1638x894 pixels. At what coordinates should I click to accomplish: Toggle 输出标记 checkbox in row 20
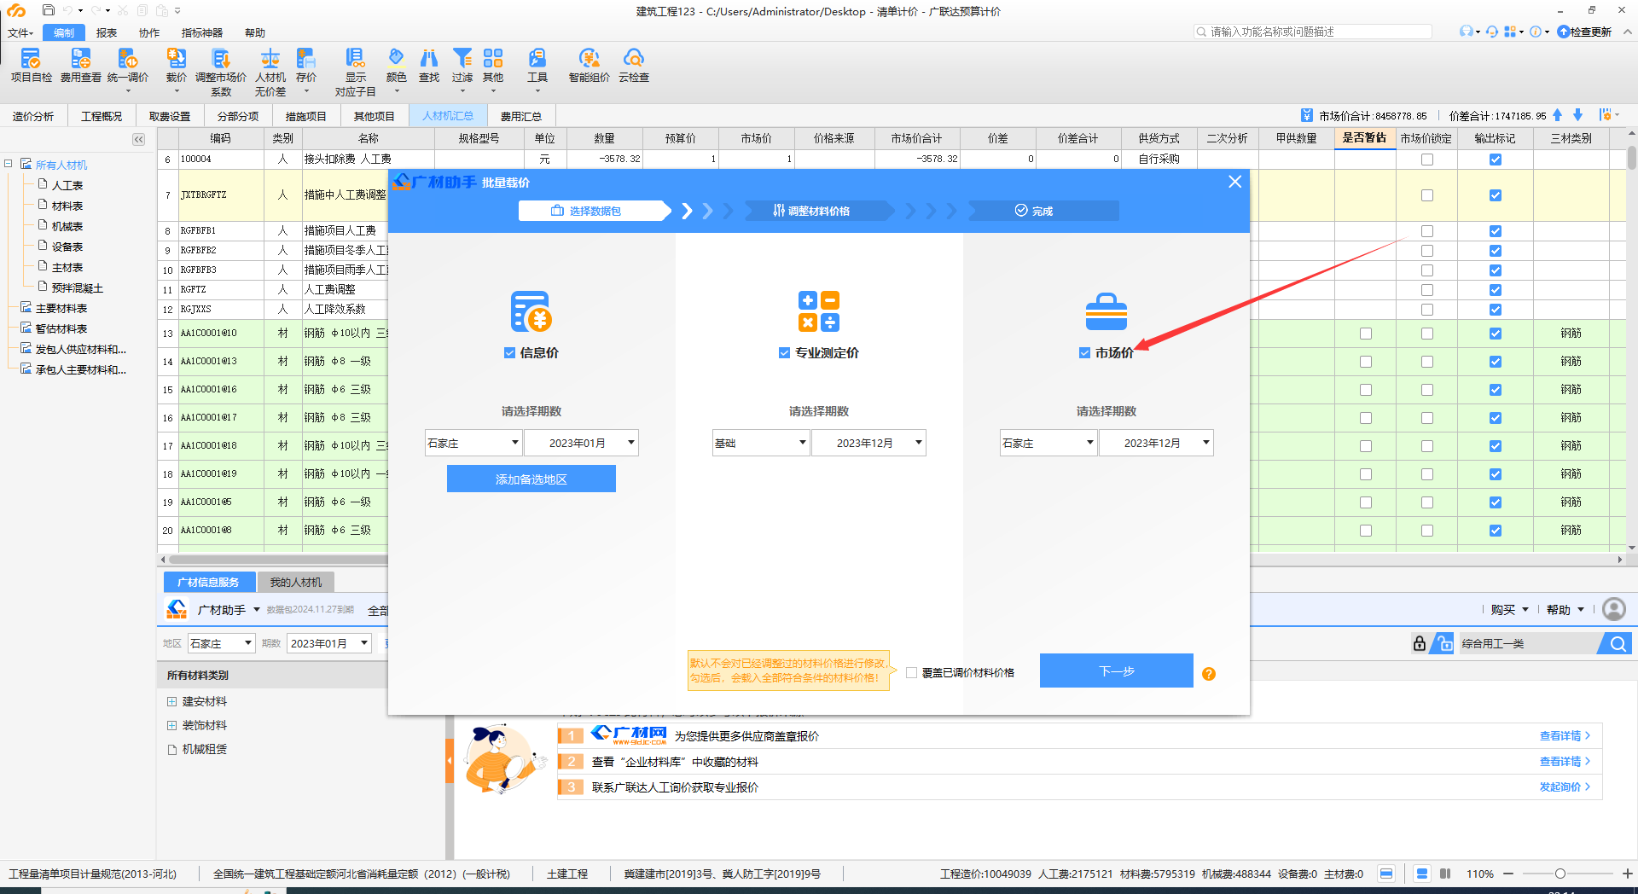click(x=1496, y=531)
